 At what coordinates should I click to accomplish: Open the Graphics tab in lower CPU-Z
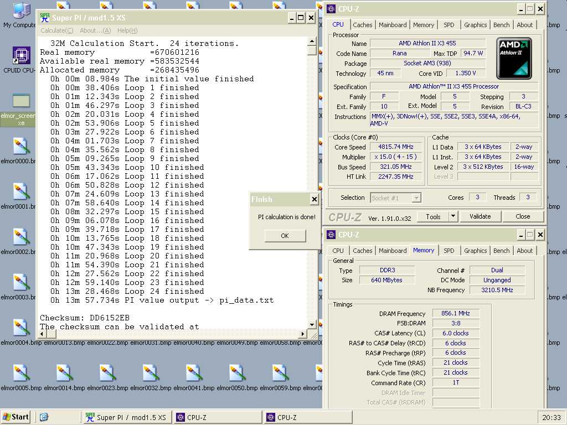coord(475,251)
